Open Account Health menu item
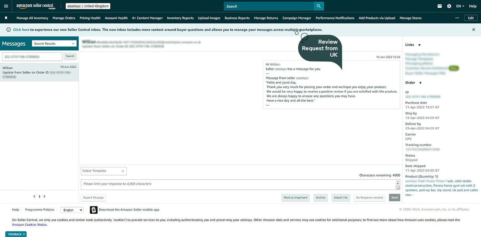 [116, 18]
